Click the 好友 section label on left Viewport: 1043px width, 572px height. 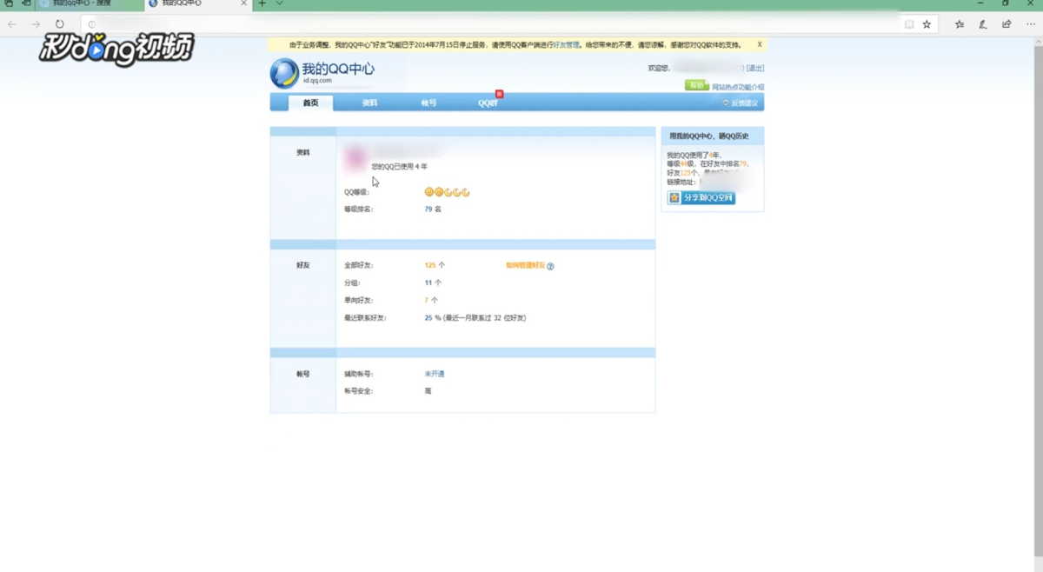302,265
